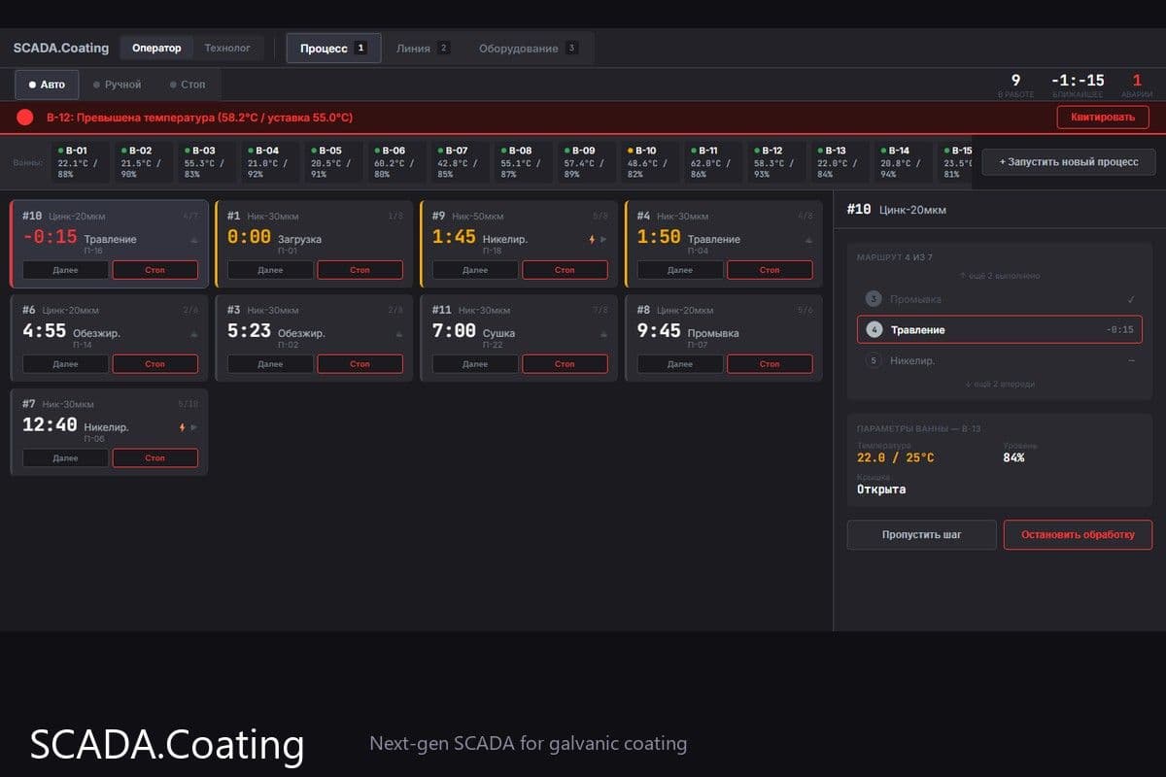Enable Ручной operating mode

118,84
